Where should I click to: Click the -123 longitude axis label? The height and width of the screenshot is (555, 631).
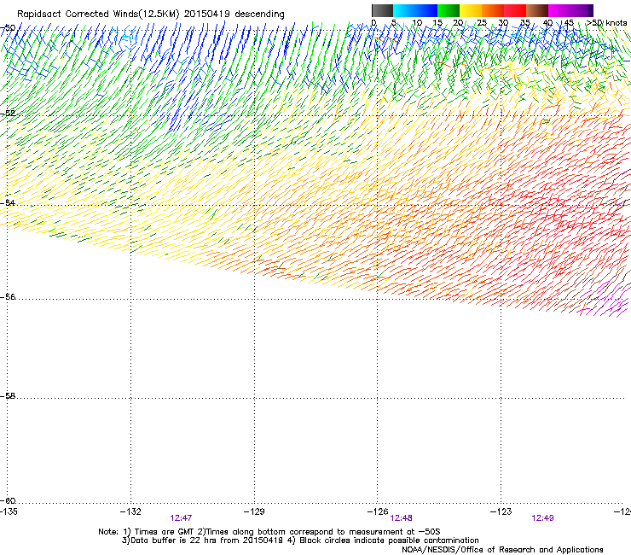[x=501, y=511]
